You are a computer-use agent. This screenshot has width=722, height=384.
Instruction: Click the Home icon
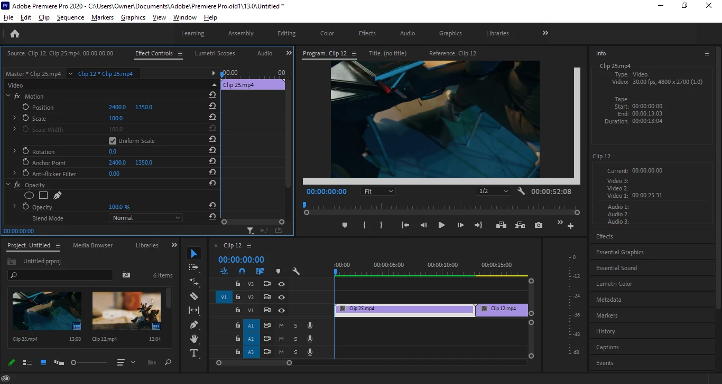click(x=15, y=34)
